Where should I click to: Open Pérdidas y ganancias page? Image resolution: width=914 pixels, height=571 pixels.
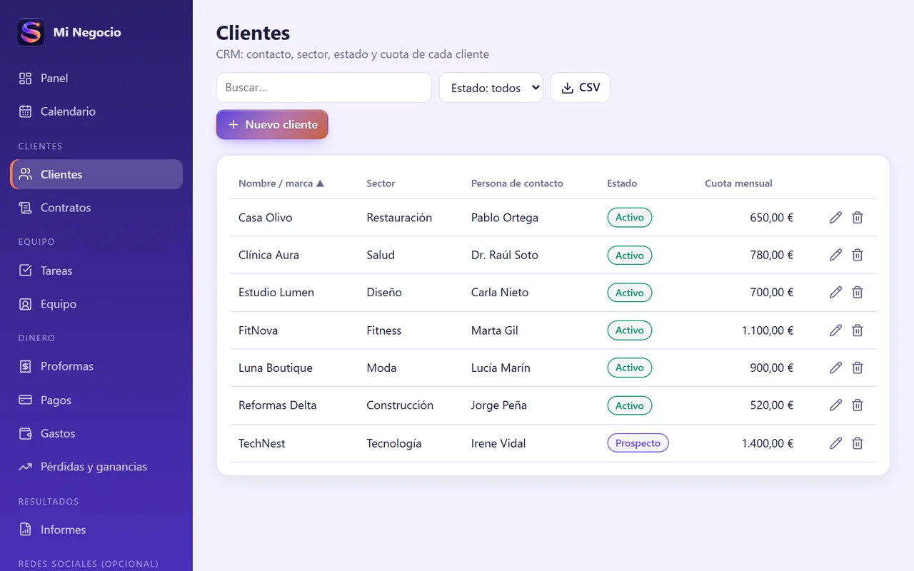tap(96, 467)
